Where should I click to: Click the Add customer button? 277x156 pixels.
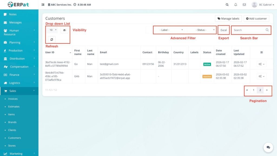(256, 19)
